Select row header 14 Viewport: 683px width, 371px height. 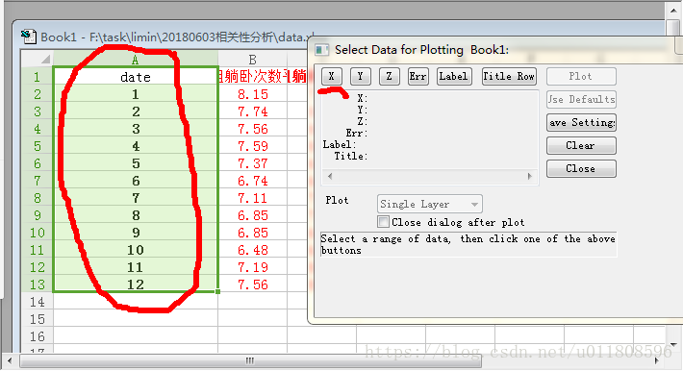coord(37,302)
